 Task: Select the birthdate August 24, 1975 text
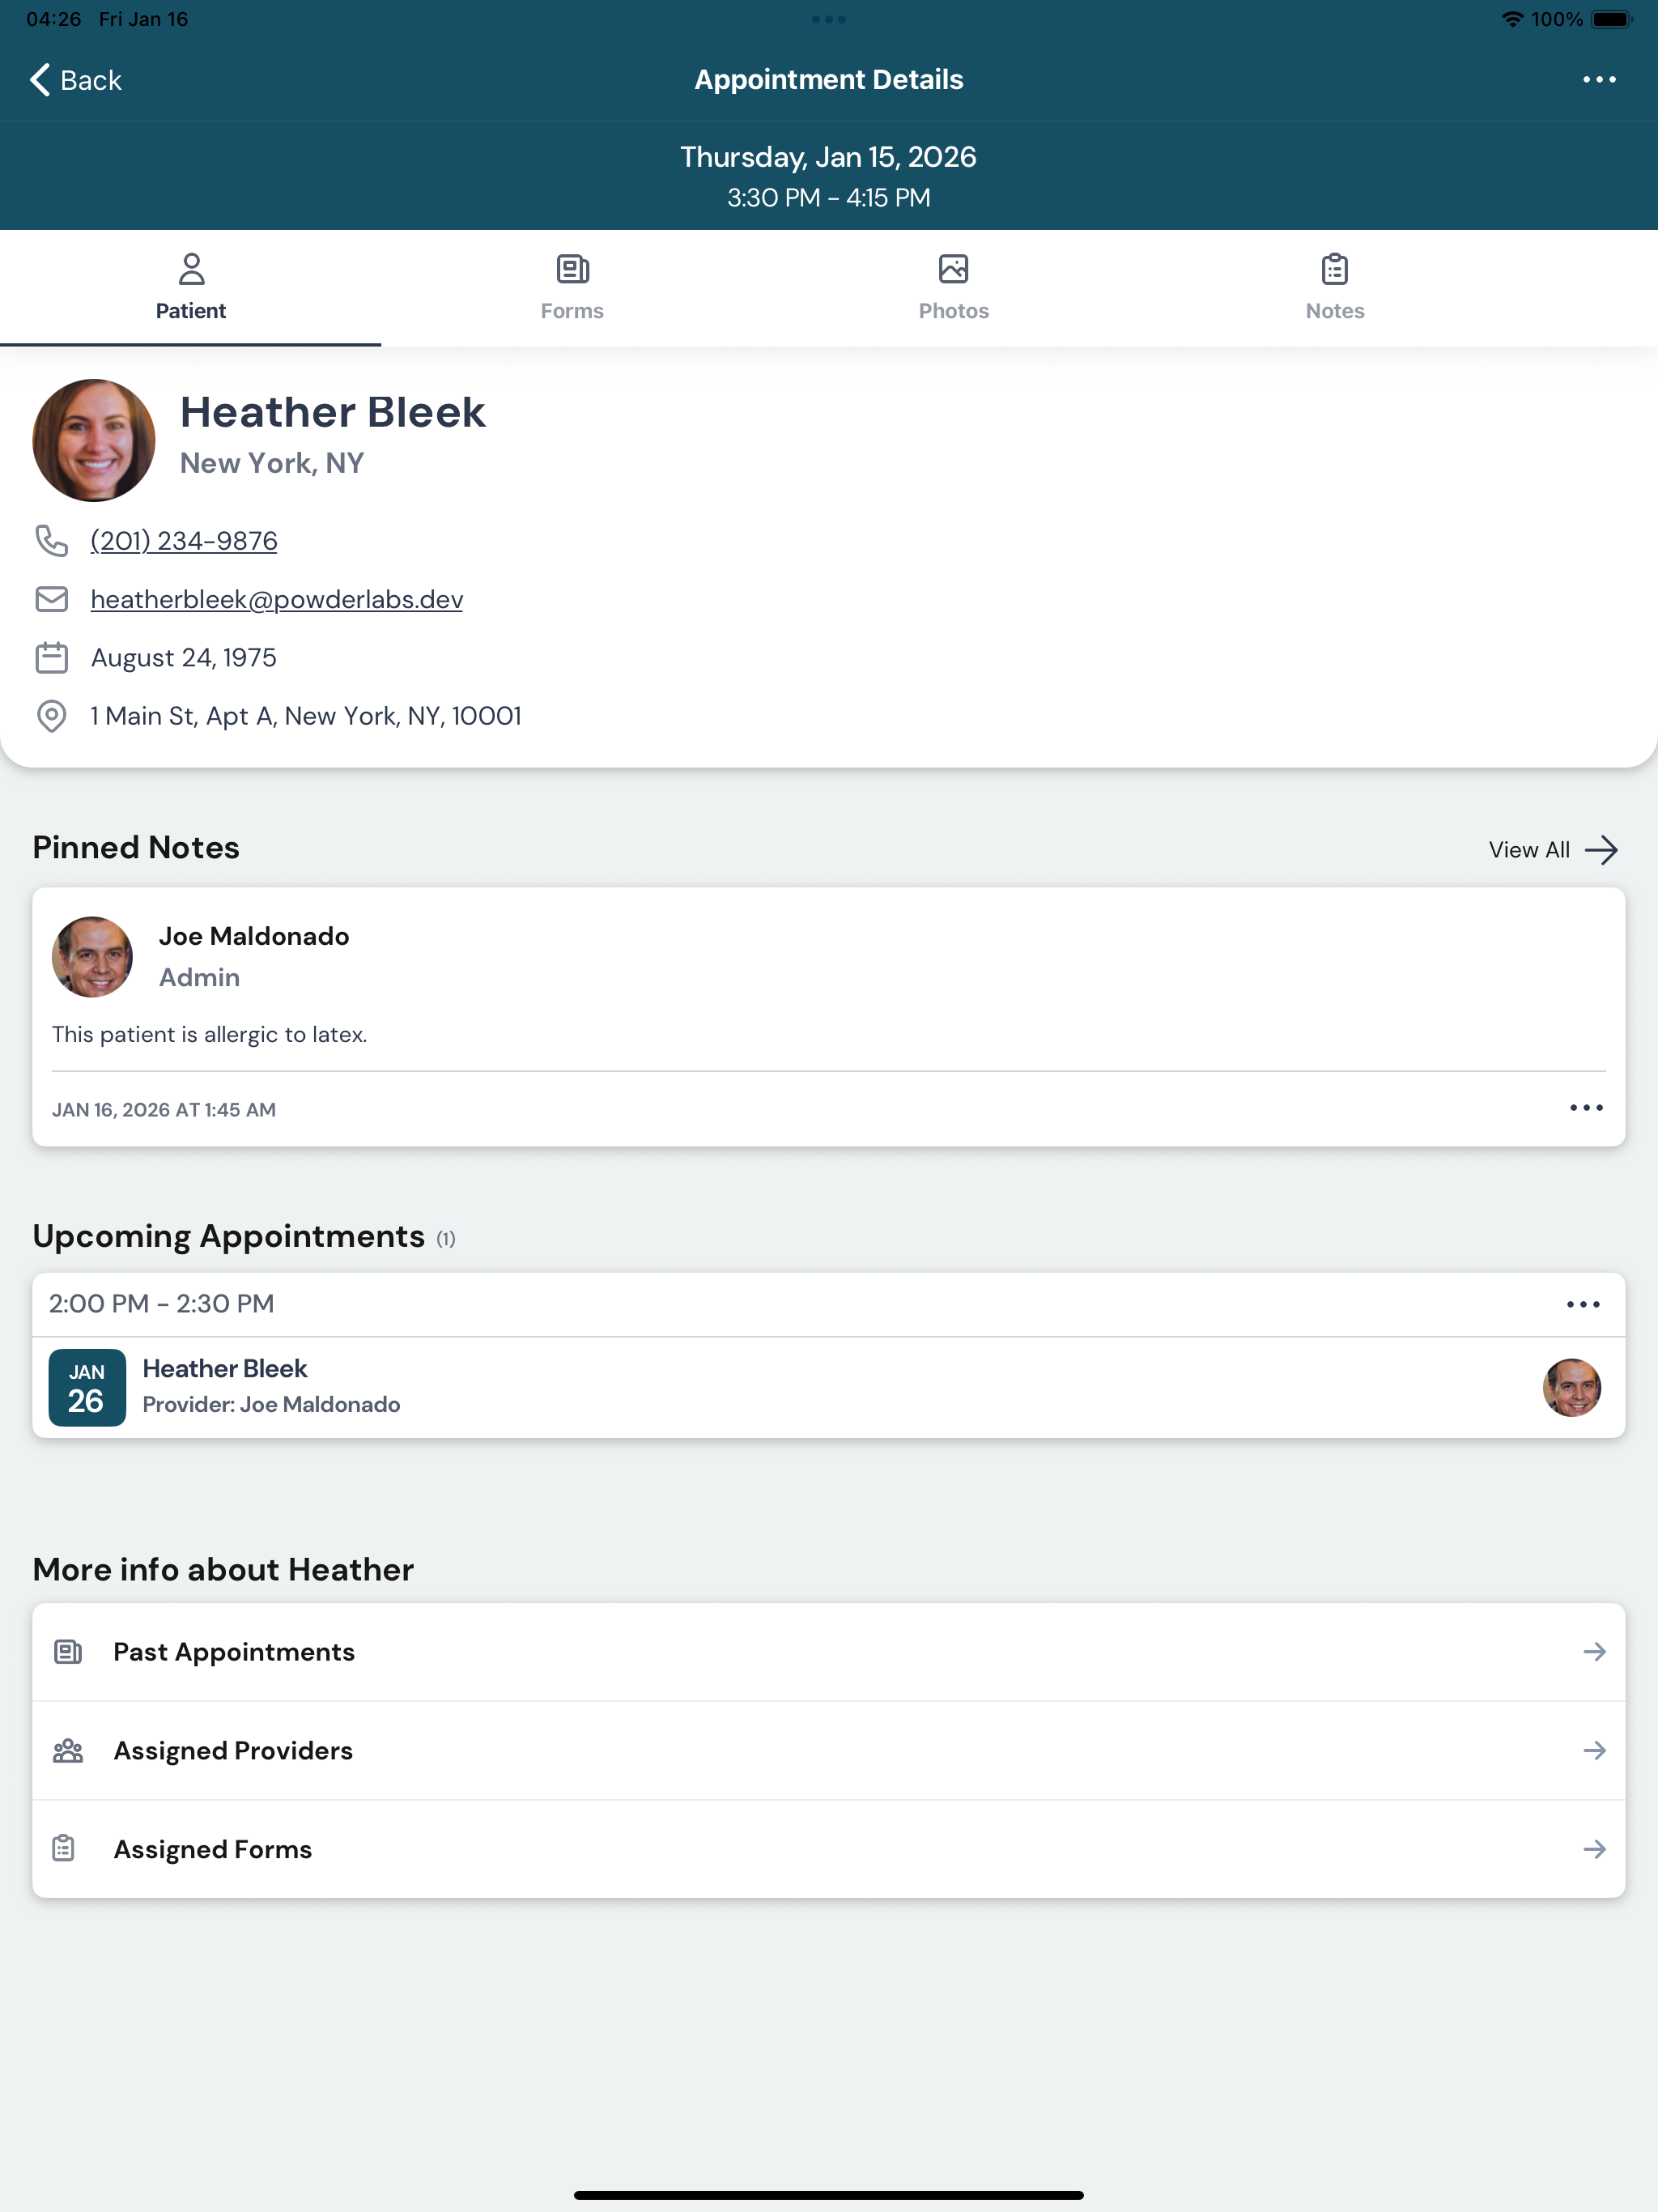pyautogui.click(x=184, y=658)
